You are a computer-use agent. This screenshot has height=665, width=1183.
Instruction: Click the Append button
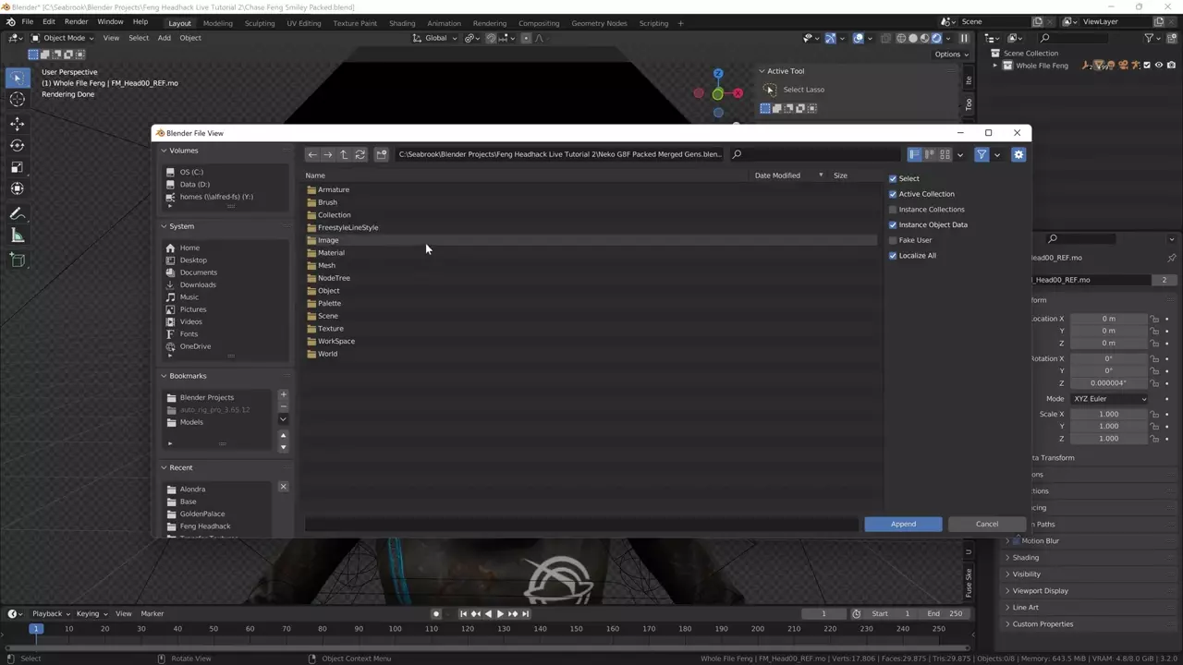903,524
